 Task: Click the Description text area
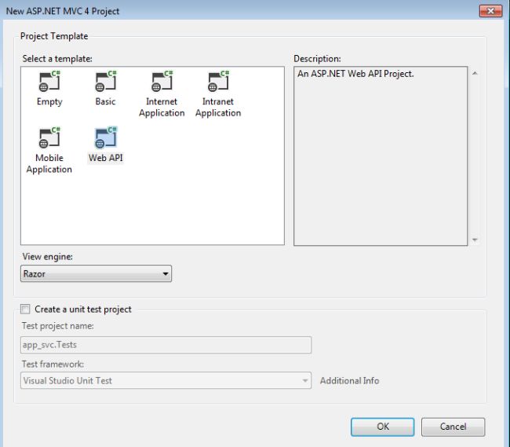(x=381, y=156)
